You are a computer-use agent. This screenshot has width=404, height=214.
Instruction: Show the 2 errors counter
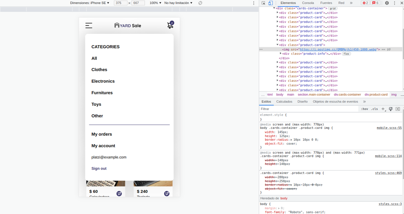(365, 3)
